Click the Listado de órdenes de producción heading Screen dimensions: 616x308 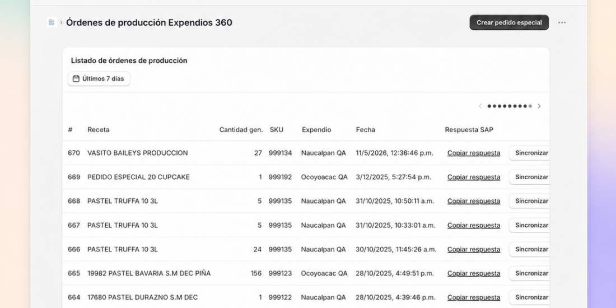(x=129, y=60)
